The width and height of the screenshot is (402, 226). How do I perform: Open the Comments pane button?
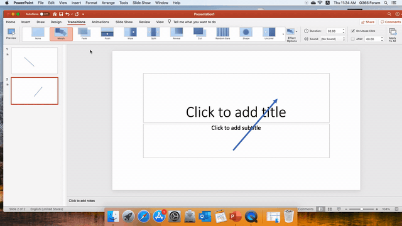pyautogui.click(x=391, y=22)
